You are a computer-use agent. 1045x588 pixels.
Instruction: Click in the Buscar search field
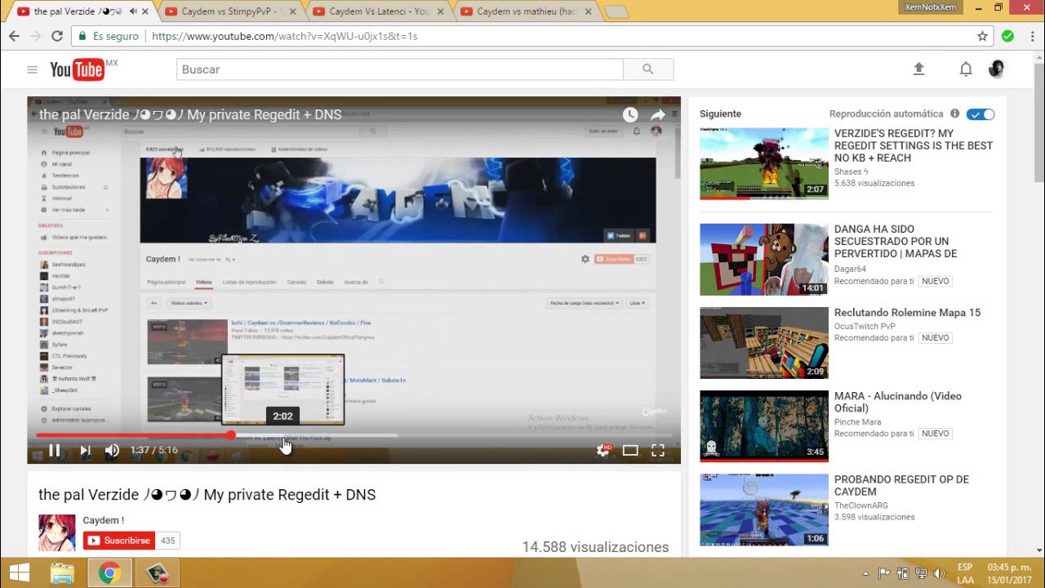399,69
